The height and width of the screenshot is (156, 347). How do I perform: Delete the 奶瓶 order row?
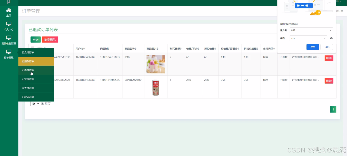point(329,58)
